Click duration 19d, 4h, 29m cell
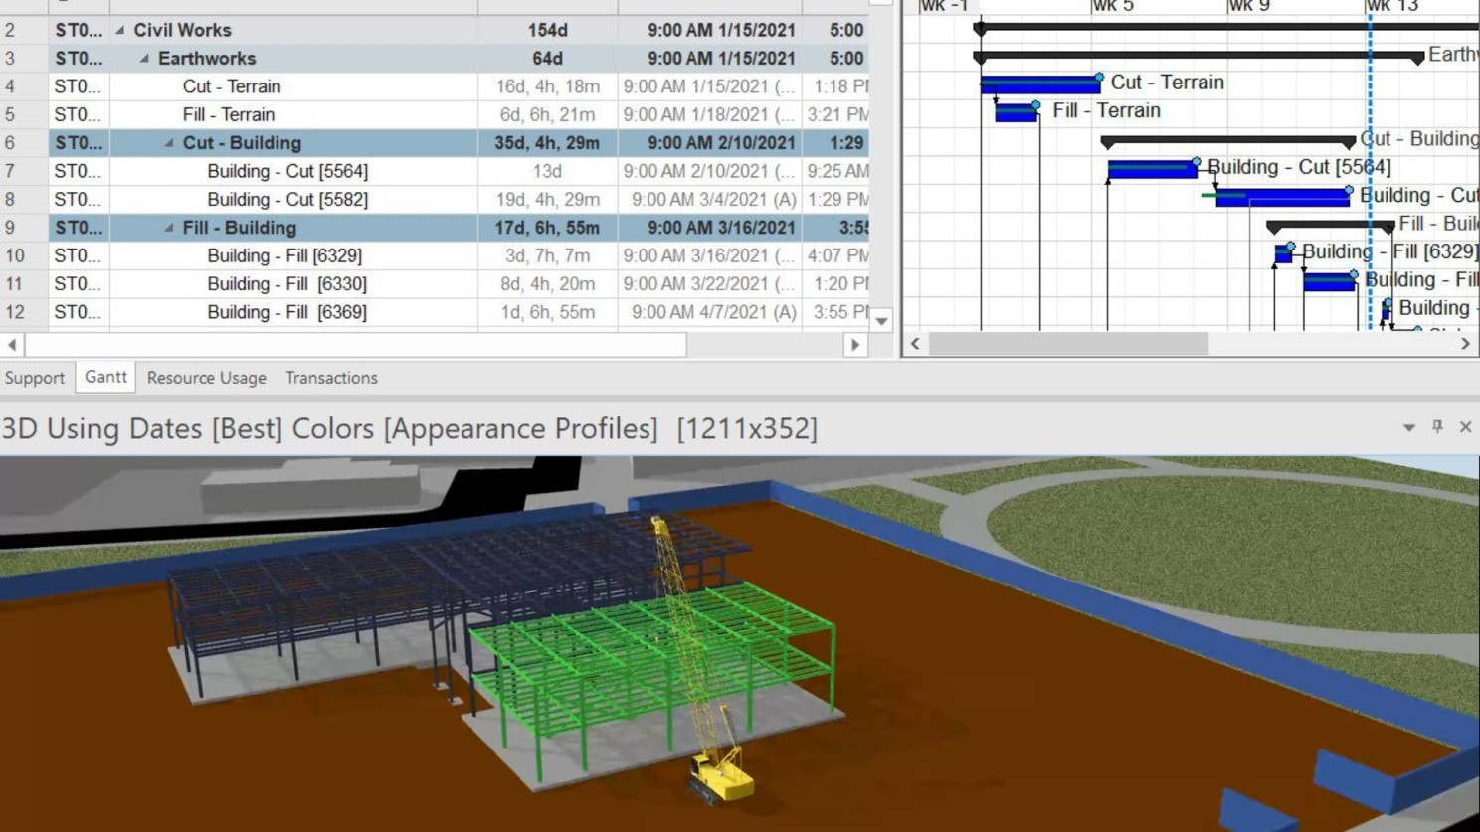Viewport: 1480px width, 832px height. [x=547, y=199]
